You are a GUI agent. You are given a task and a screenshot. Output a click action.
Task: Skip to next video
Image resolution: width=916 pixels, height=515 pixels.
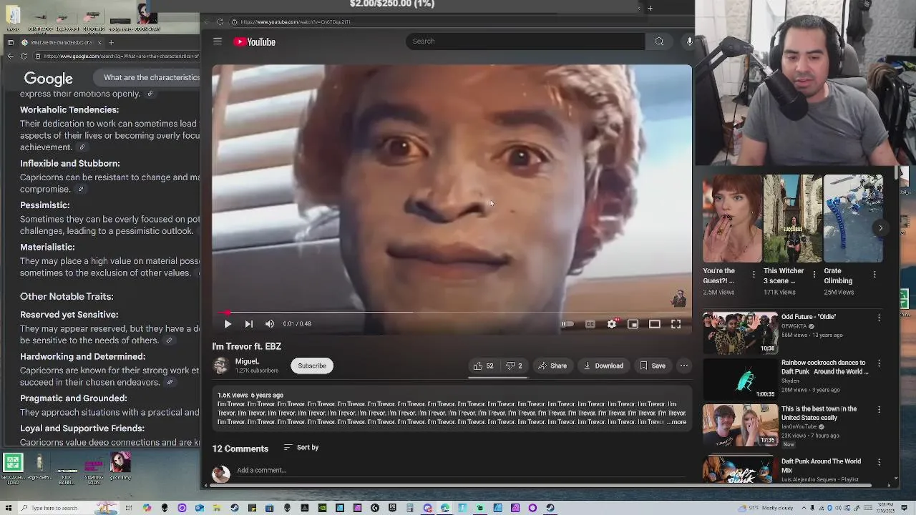[248, 324]
